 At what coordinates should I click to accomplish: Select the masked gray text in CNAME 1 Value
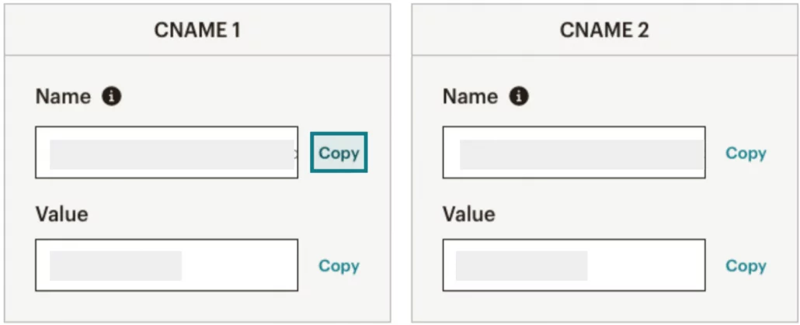click(x=115, y=265)
